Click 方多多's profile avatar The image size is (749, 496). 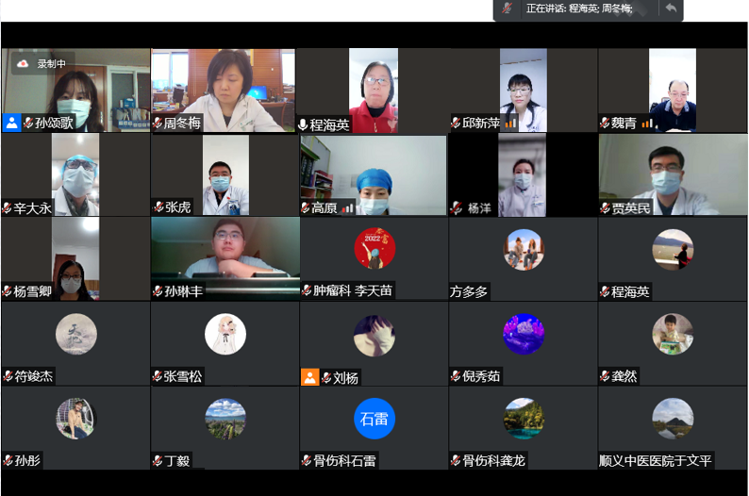point(524,250)
